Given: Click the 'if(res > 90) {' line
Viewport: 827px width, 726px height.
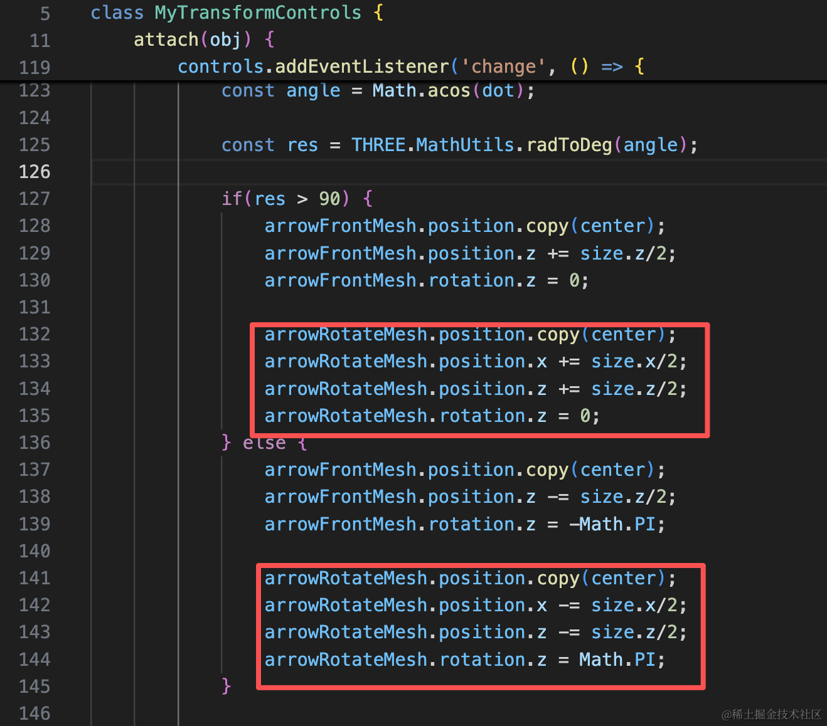Looking at the screenshot, I should coord(297,199).
